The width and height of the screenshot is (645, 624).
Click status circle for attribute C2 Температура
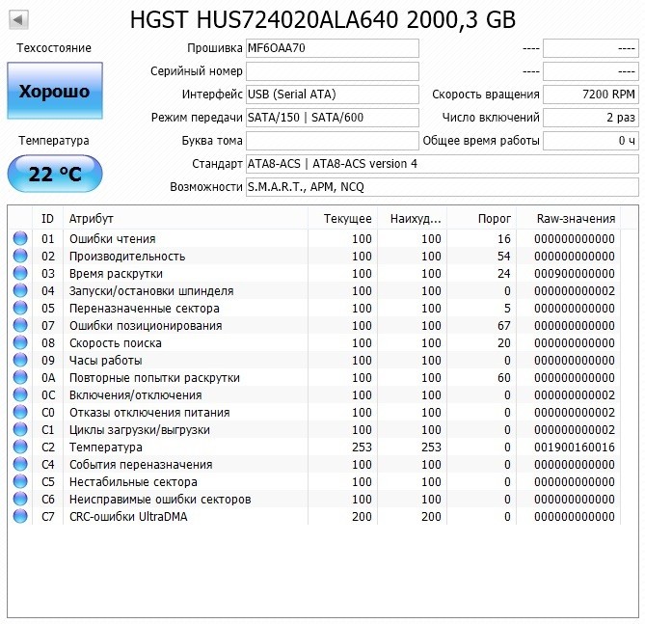point(20,447)
